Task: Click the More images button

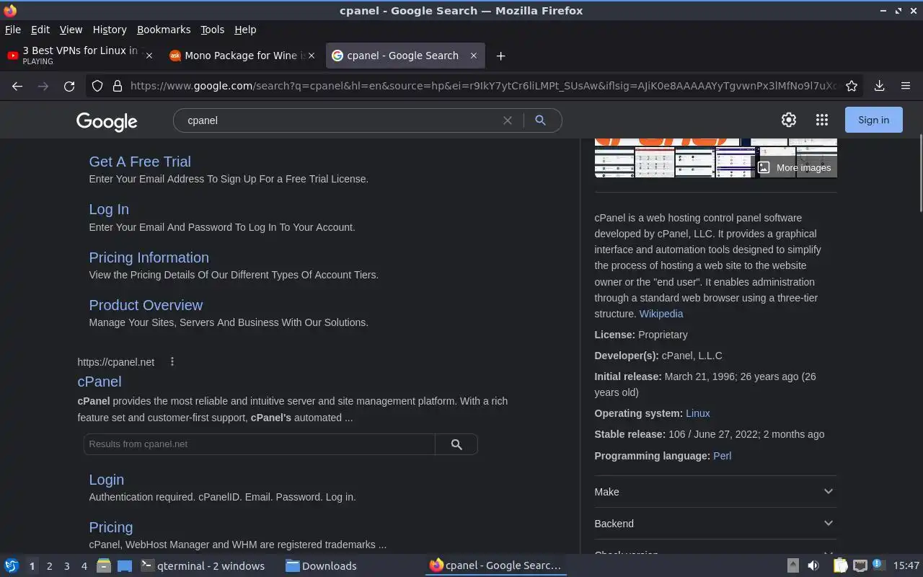Action: pos(795,167)
